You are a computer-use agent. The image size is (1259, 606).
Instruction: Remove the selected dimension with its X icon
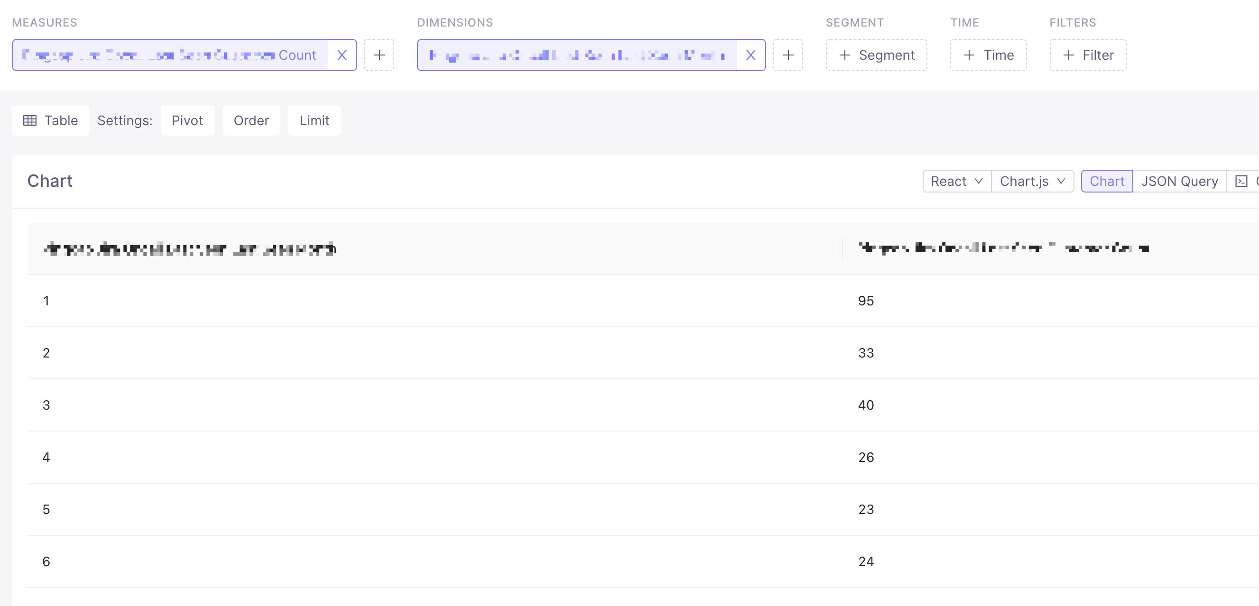[x=751, y=55]
